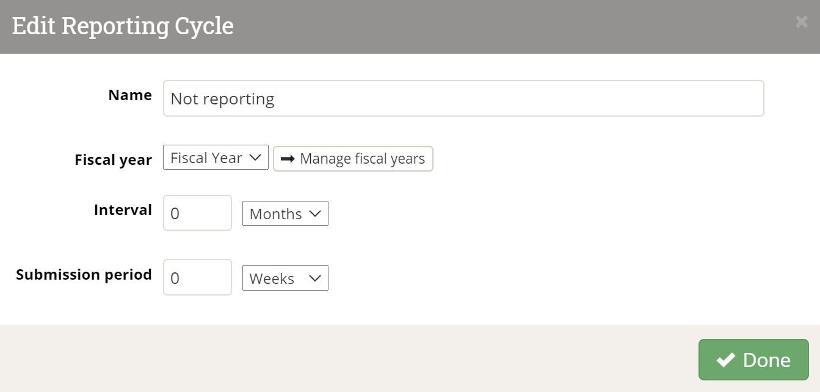Screen dimensions: 820x392
Task: Click the chevron on Weeks select
Action: pyautogui.click(x=315, y=278)
